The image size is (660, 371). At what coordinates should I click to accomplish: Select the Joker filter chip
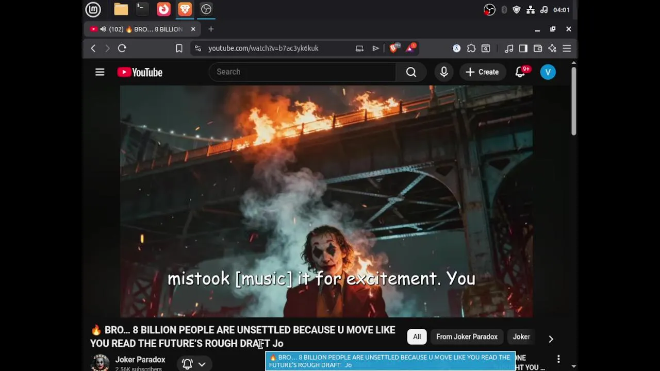click(x=521, y=337)
